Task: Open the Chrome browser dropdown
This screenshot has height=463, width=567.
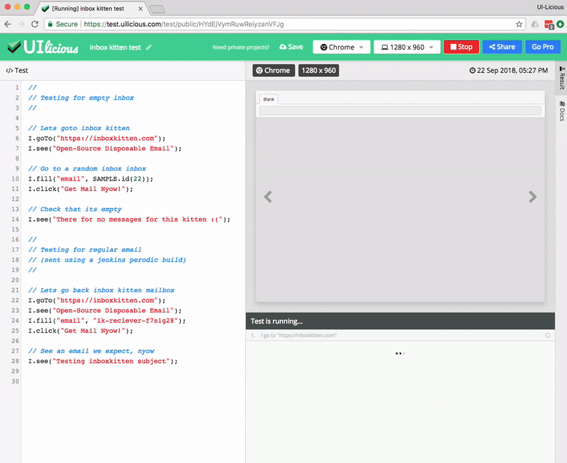Action: [x=342, y=47]
